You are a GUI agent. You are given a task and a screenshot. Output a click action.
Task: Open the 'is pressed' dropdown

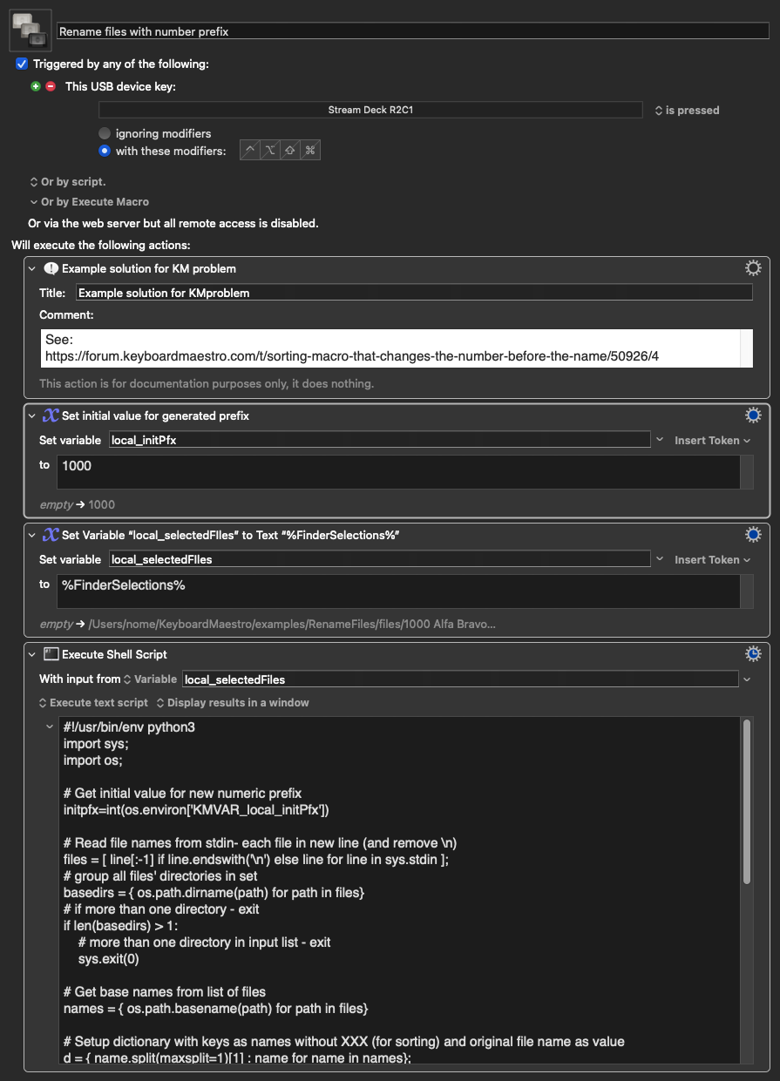pyautogui.click(x=687, y=111)
